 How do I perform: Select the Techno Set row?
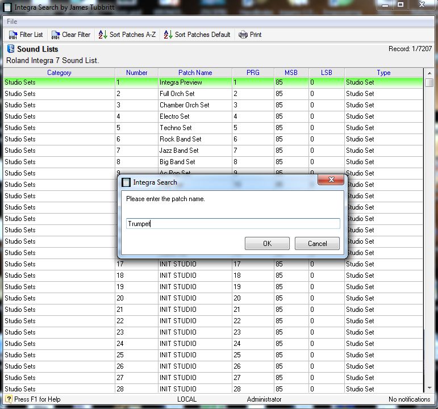213,128
